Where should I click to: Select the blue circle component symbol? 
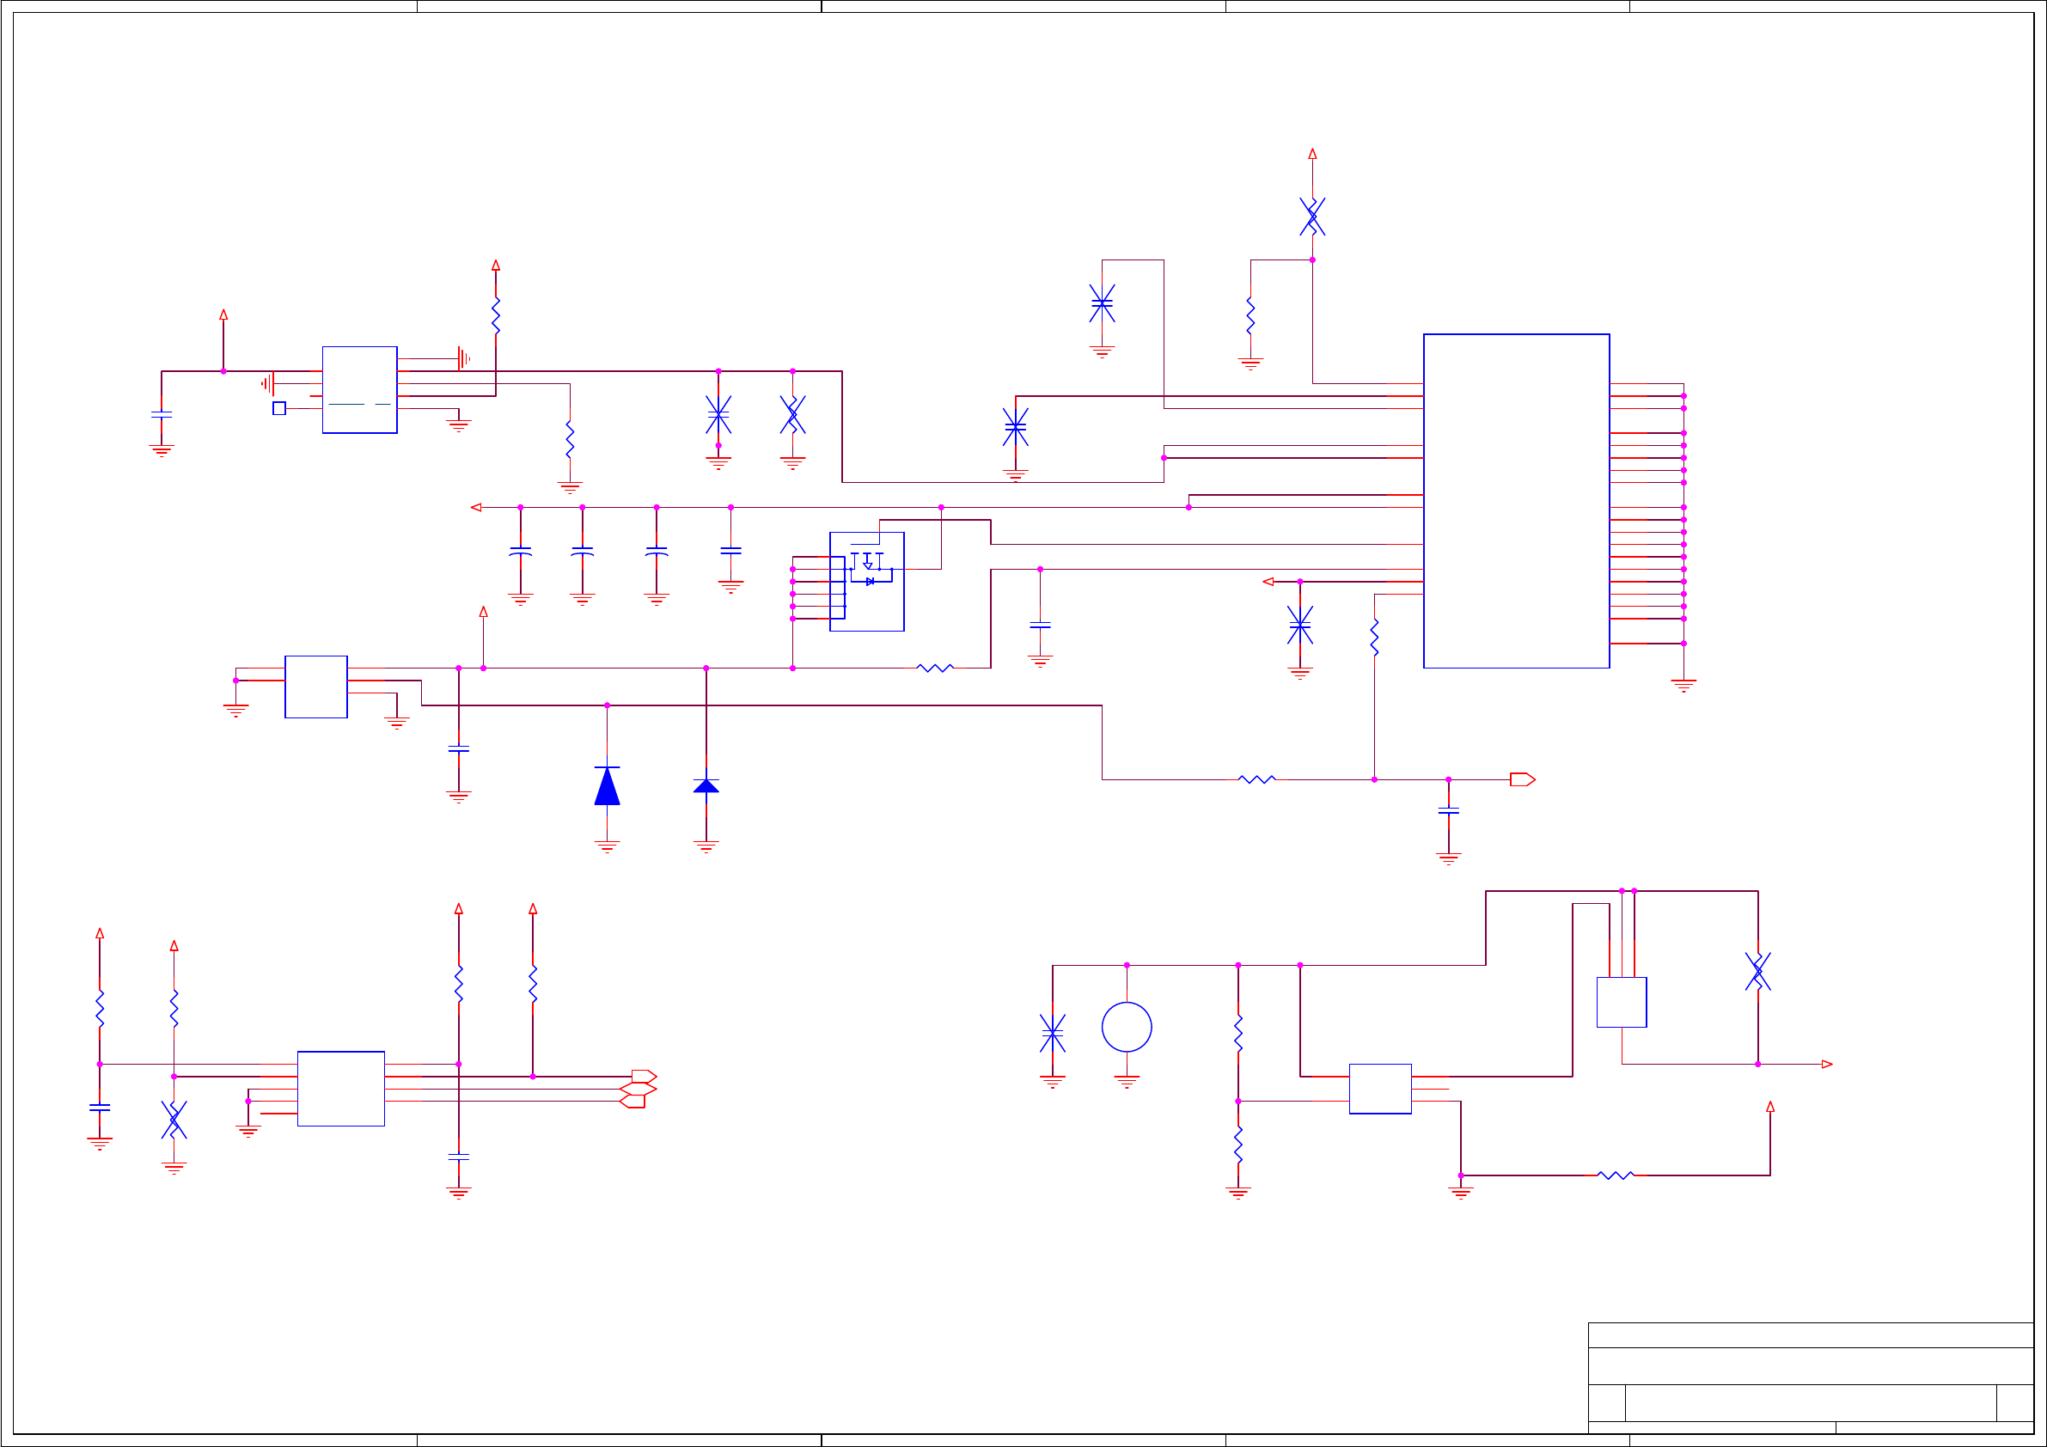pyautogui.click(x=1126, y=1026)
